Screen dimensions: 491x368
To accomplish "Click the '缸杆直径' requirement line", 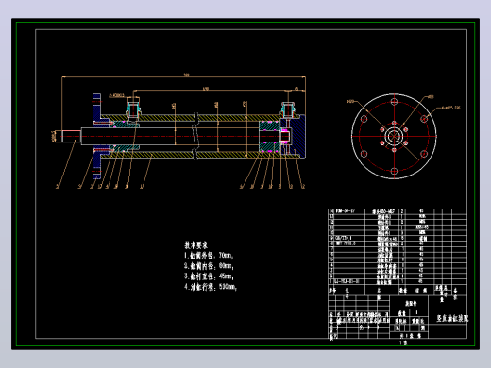I will click(x=209, y=276).
